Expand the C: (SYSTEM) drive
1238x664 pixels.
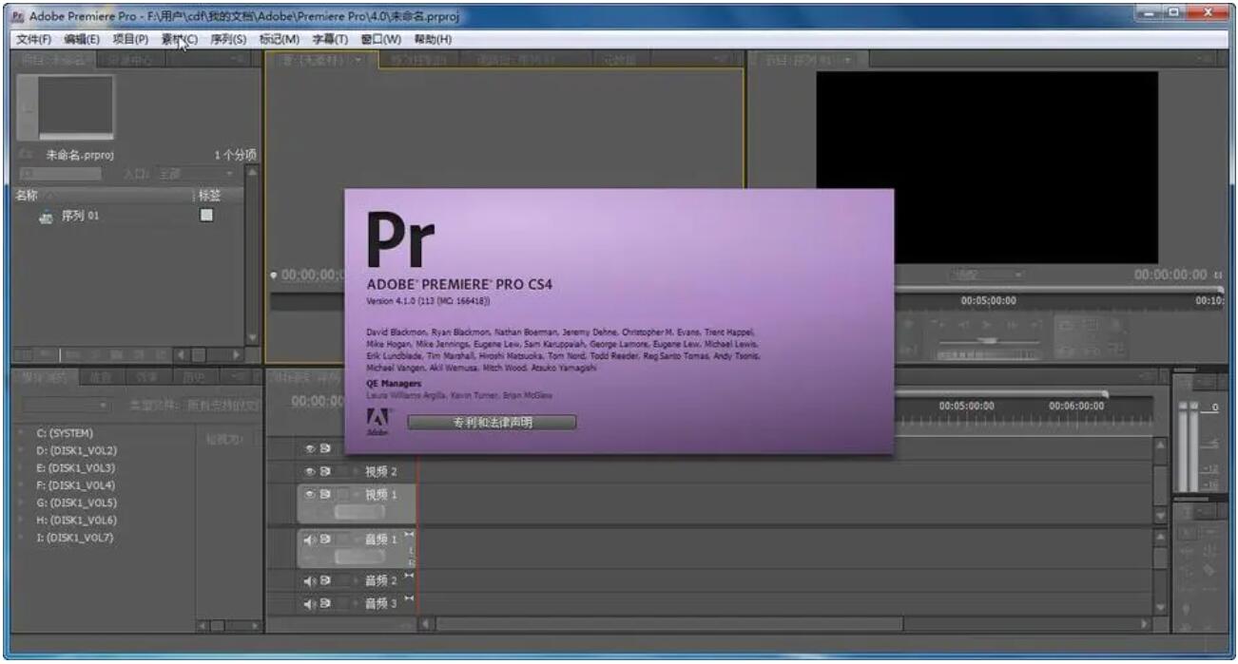tap(23, 433)
